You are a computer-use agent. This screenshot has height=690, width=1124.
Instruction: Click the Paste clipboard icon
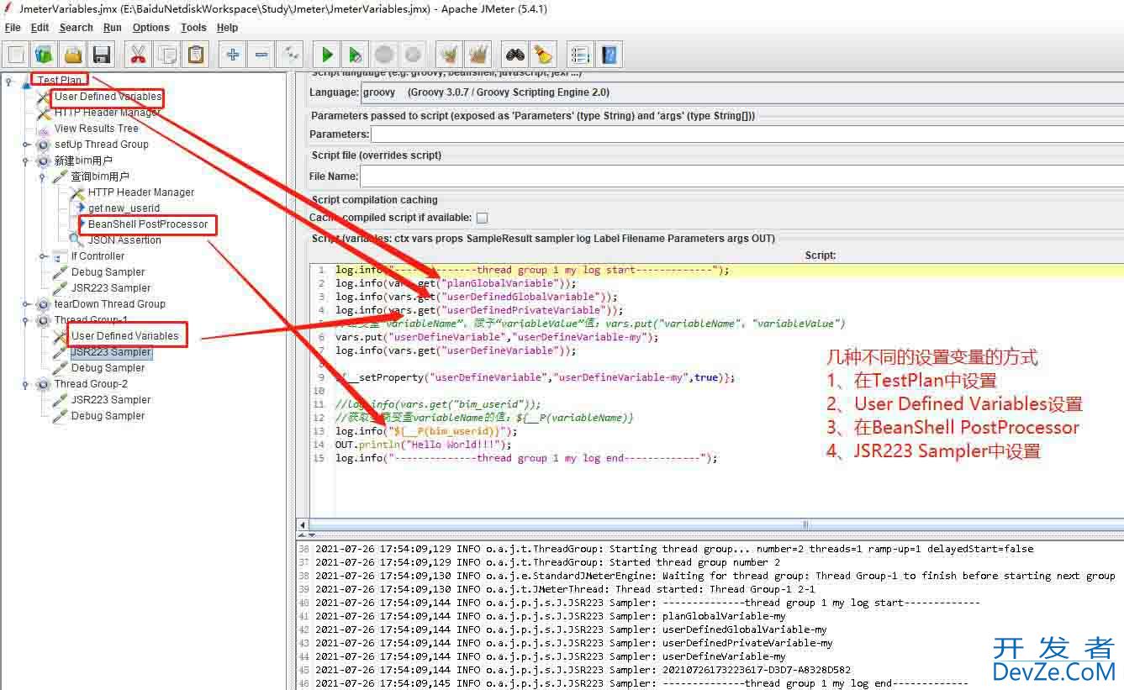[195, 55]
